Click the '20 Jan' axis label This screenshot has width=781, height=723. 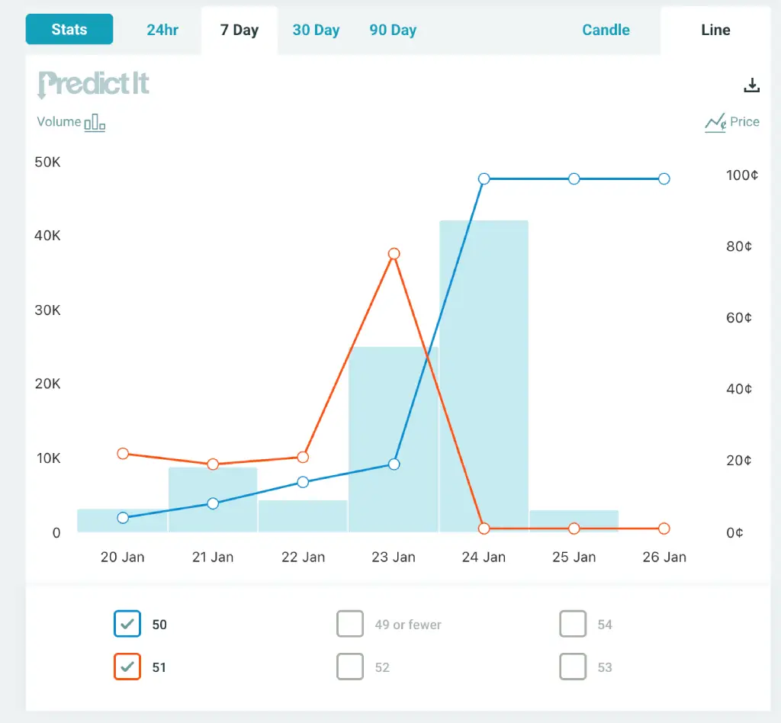click(123, 558)
